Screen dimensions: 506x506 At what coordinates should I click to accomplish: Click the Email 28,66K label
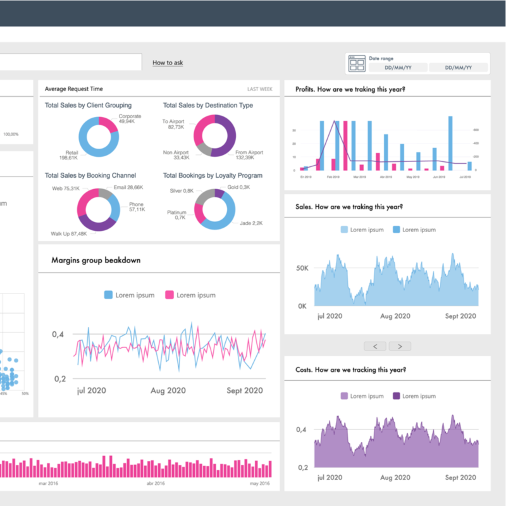(128, 187)
